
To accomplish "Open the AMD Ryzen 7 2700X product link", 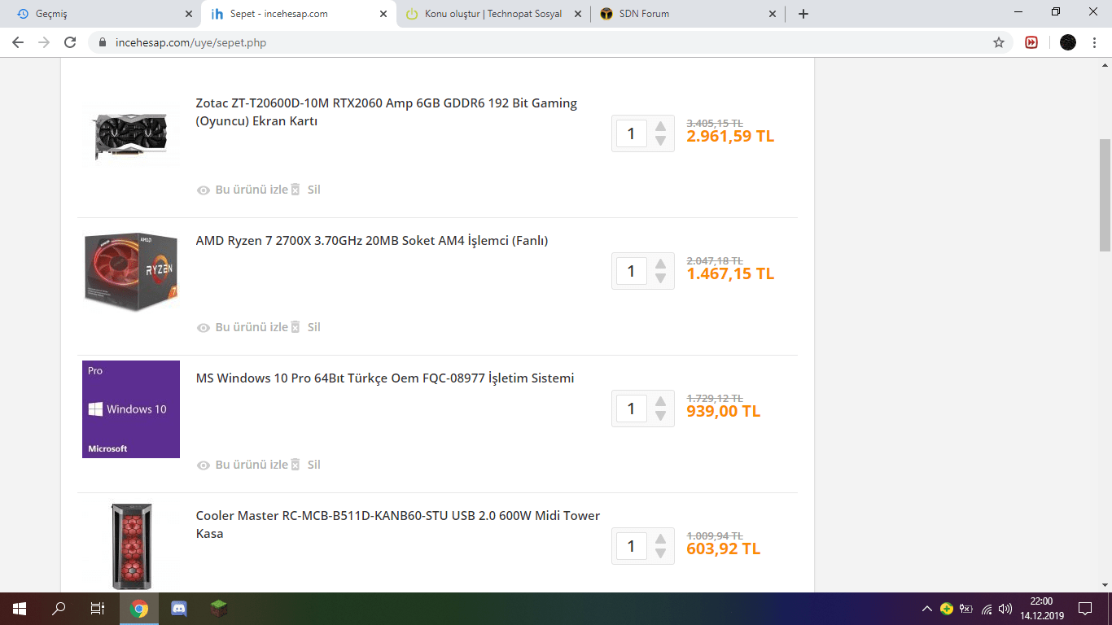I will pos(372,241).
